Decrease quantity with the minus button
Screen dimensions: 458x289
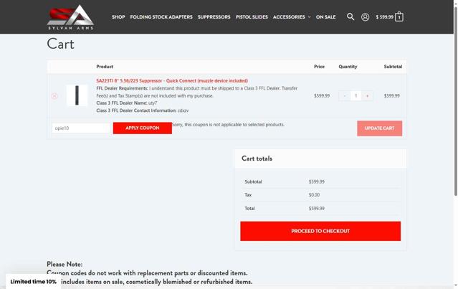pyautogui.click(x=345, y=96)
